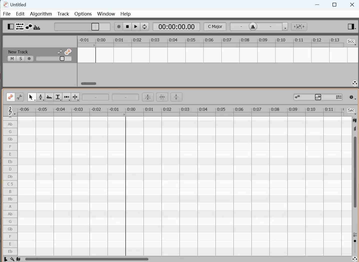This screenshot has width=359, height=262.
Task: Click the C Major key button
Action: click(215, 27)
